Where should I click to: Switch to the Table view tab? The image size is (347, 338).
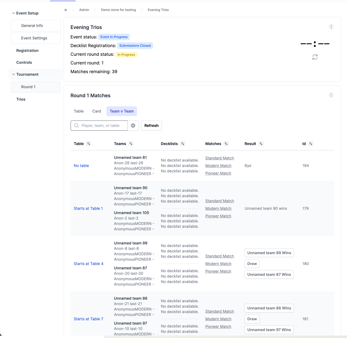[x=79, y=111]
